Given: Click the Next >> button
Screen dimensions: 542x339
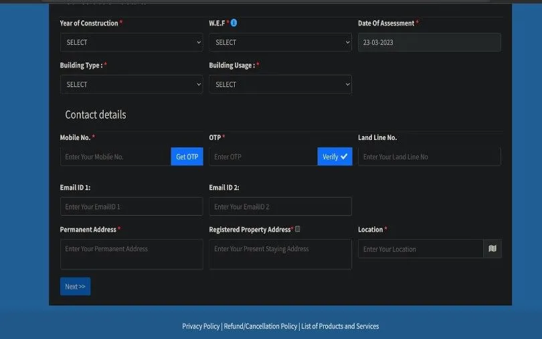Looking at the screenshot, I should (x=75, y=287).
